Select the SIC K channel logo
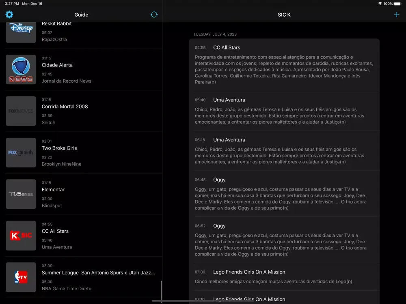 (21, 235)
